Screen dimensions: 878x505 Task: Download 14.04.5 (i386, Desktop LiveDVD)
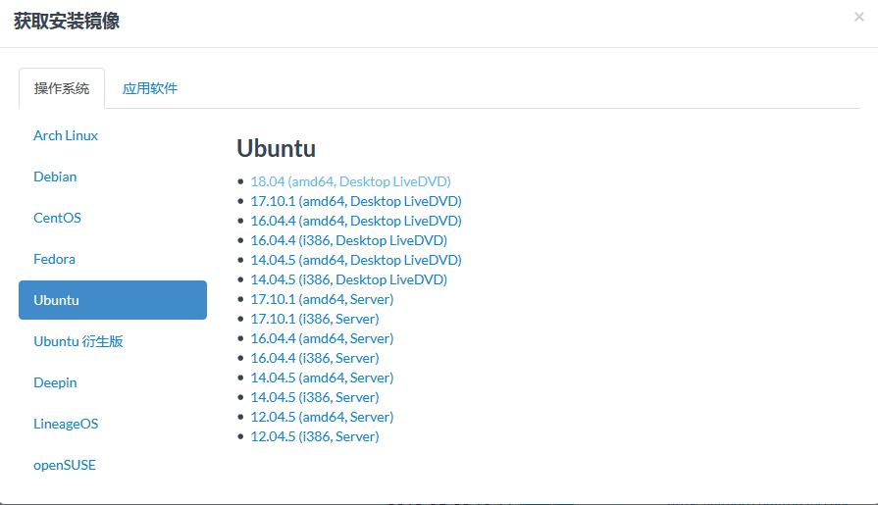(349, 279)
